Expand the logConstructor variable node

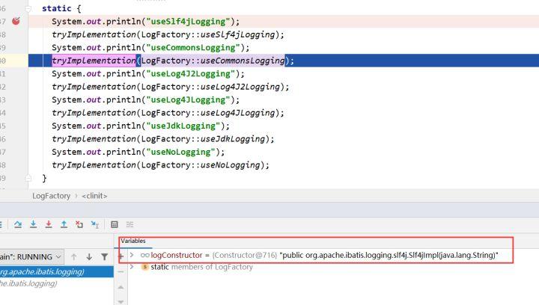pos(132,255)
